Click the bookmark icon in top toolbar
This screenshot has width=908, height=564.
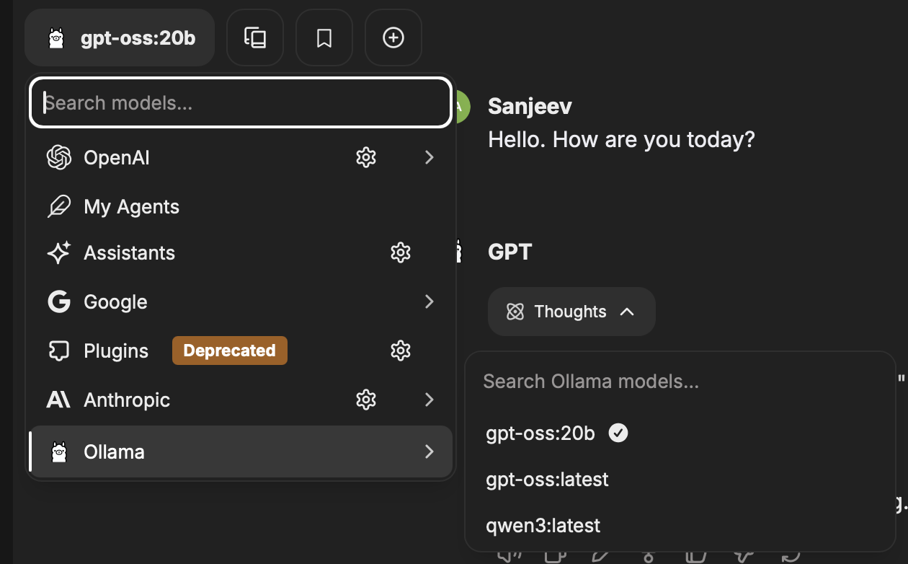(x=324, y=38)
